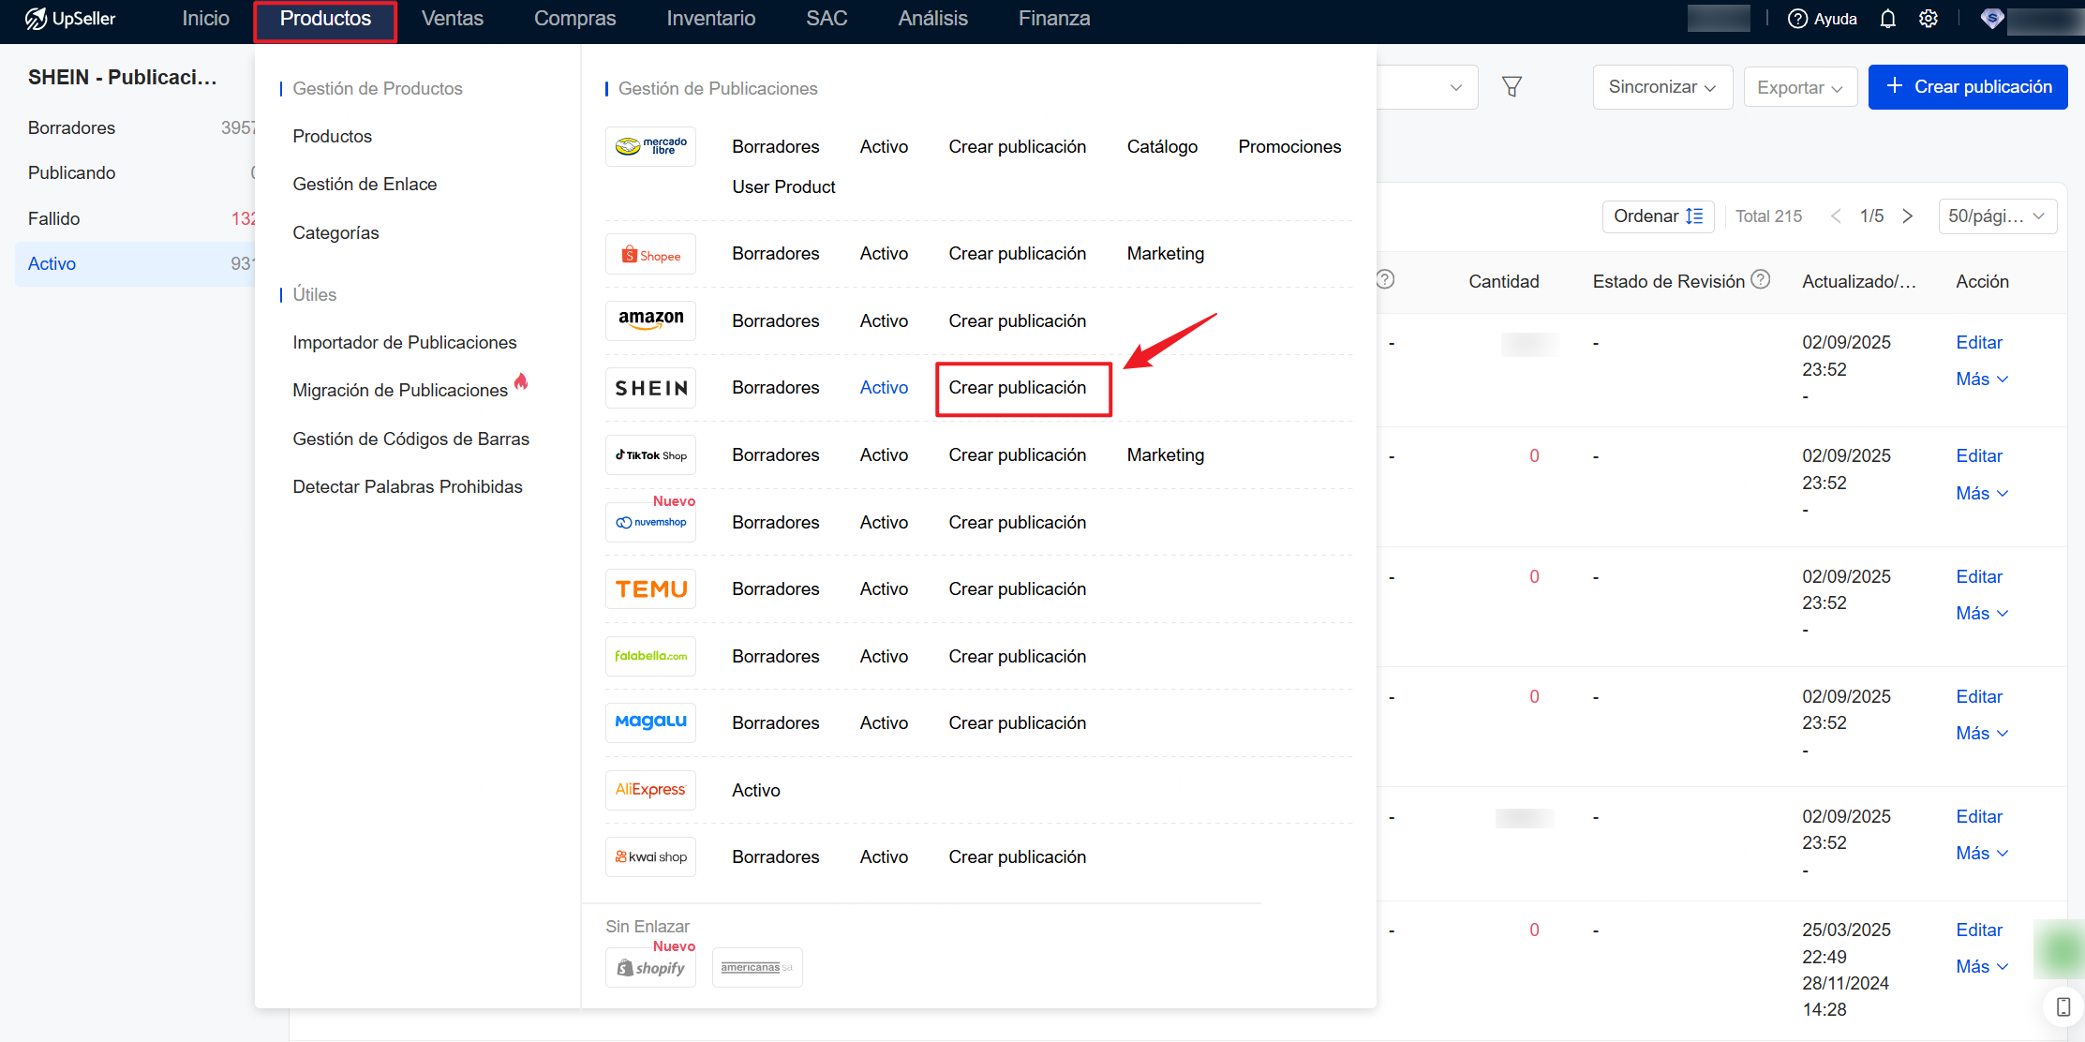The width and height of the screenshot is (2085, 1042).
Task: Click the Mercado Libre marketplace logo
Action: pos(650,146)
